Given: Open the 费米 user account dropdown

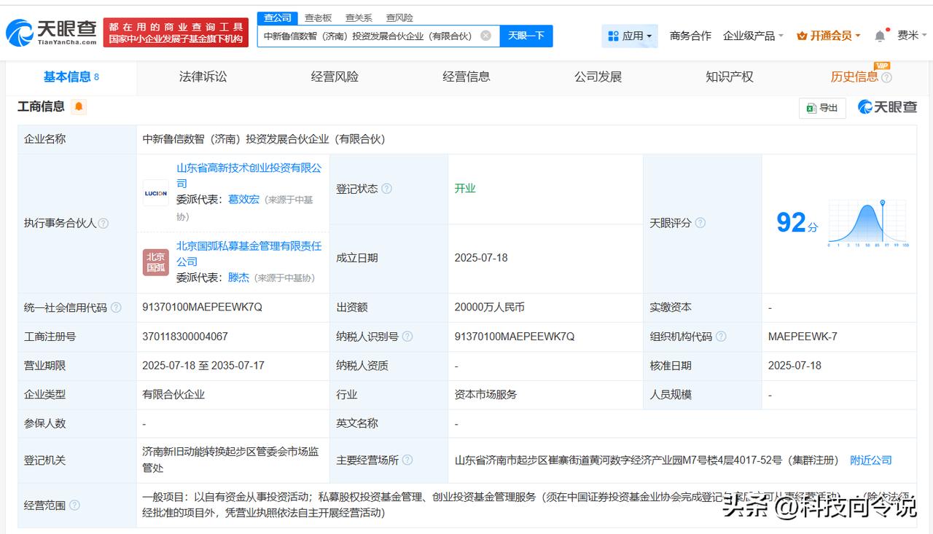Looking at the screenshot, I should click(x=911, y=36).
